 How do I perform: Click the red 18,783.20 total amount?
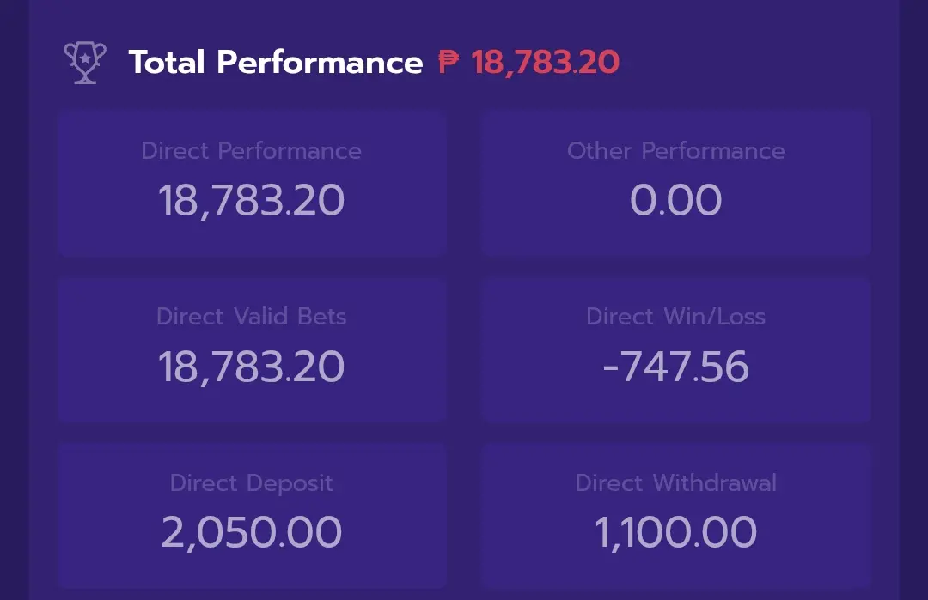coord(545,63)
